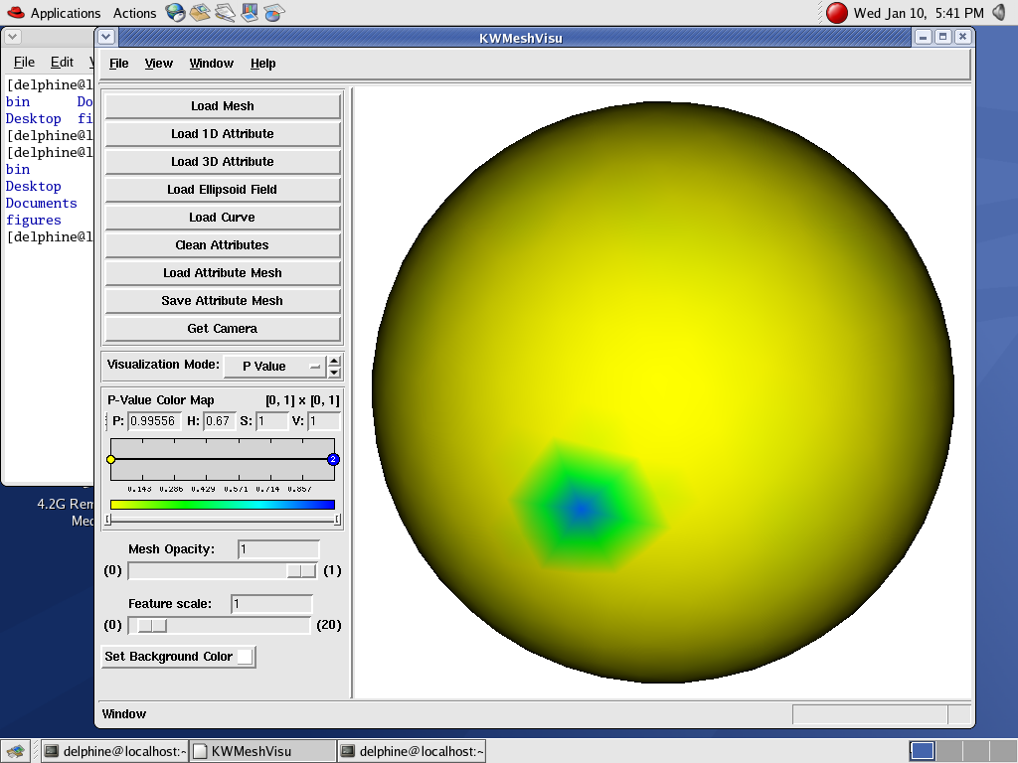The width and height of the screenshot is (1018, 763).
Task: Click the Mesh Opacity slider handle
Action: pos(300,571)
